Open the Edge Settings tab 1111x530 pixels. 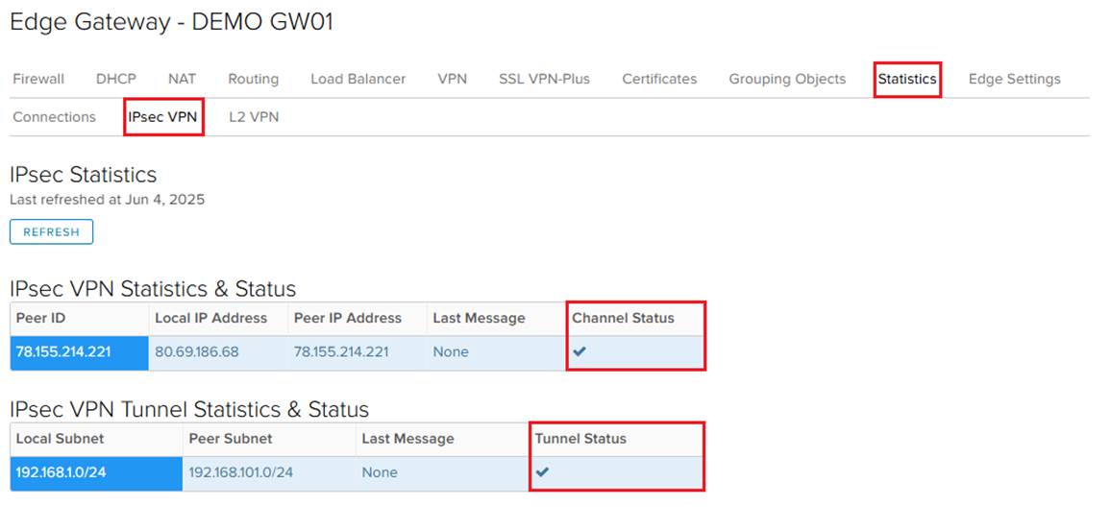click(x=1014, y=79)
